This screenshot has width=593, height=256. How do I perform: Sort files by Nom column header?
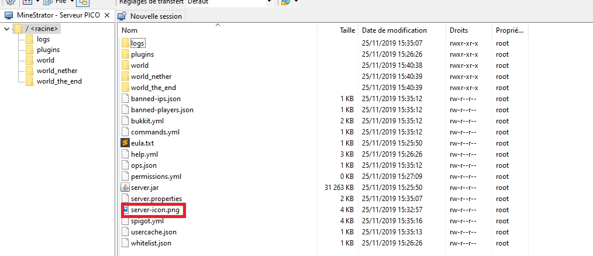130,30
